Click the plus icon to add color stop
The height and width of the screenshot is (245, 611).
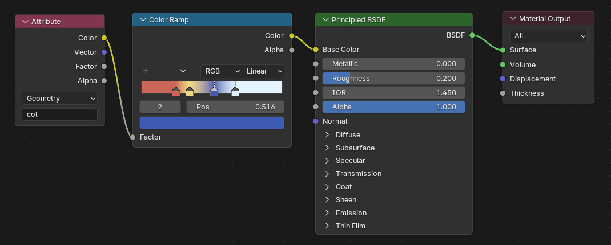pyautogui.click(x=146, y=71)
